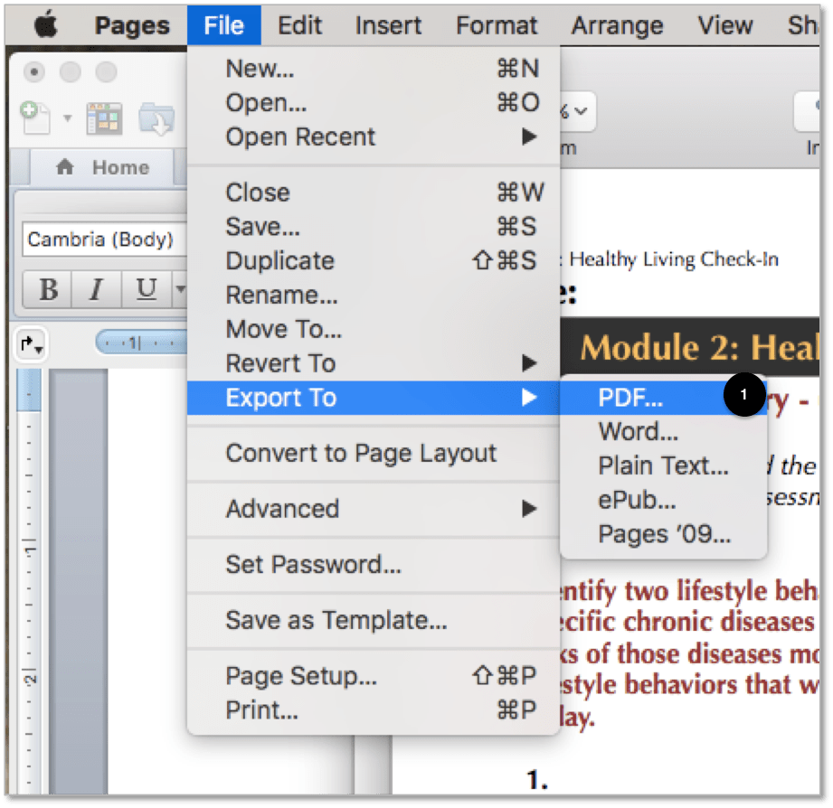The image size is (833, 808).
Task: Click the new document icon in toolbar
Action: coord(35,117)
